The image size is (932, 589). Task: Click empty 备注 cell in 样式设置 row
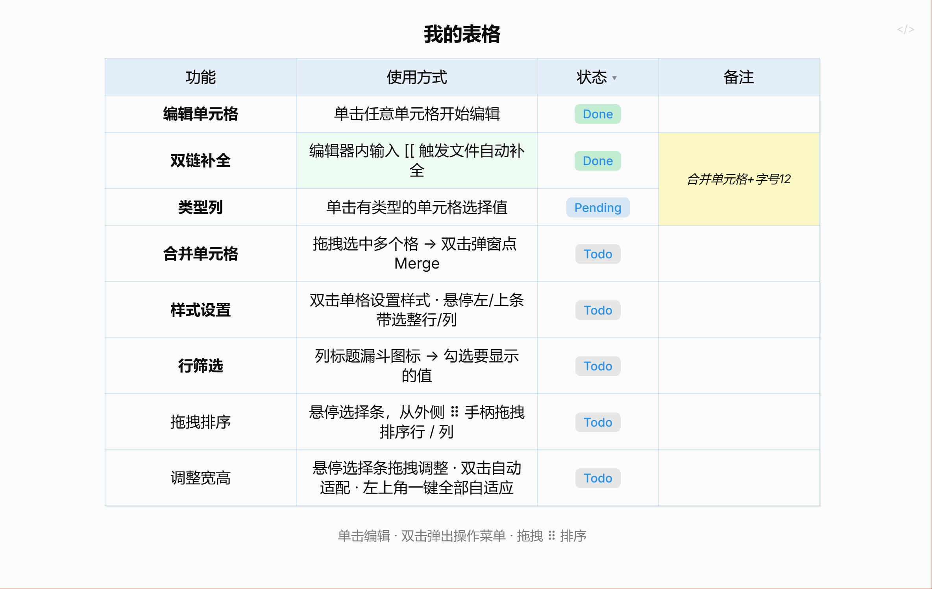739,310
